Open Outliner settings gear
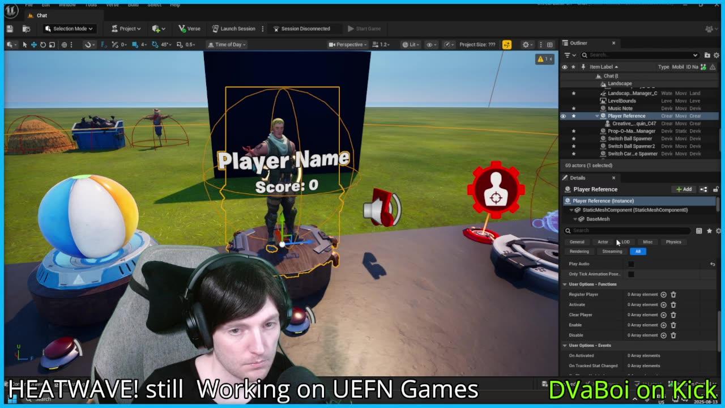This screenshot has width=725, height=408. pyautogui.click(x=717, y=55)
